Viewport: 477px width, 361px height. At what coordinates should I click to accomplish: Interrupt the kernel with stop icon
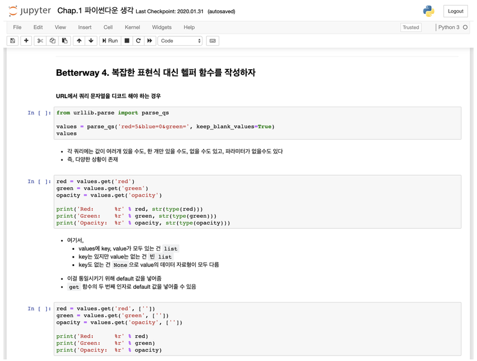coord(127,41)
